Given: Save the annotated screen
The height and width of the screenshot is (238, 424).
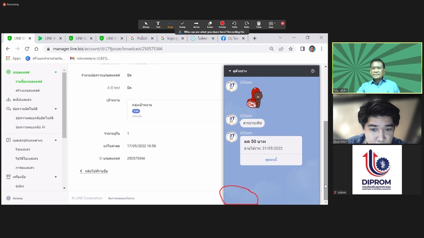Looking at the screenshot, I should pyautogui.click(x=271, y=25).
